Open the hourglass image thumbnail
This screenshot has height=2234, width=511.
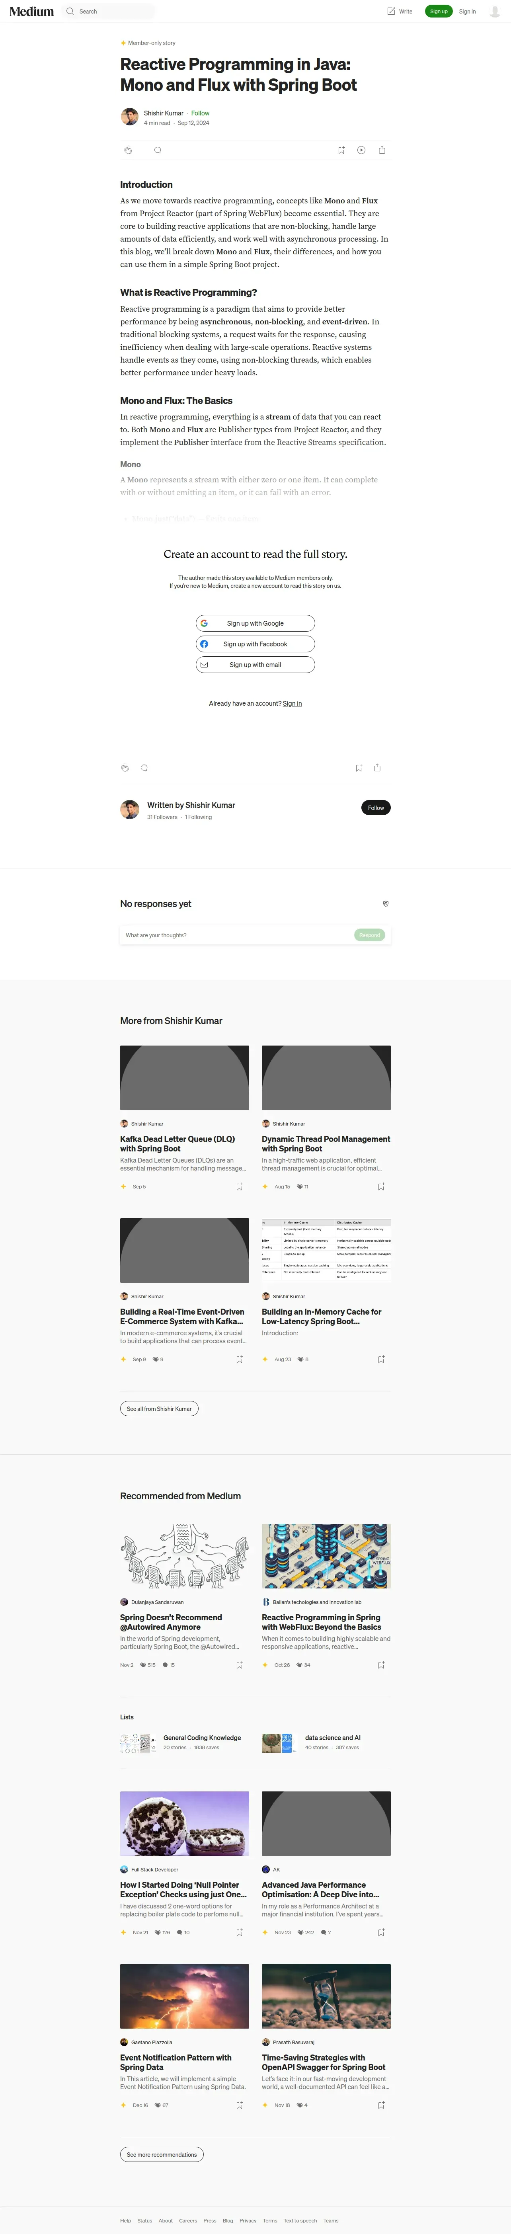pos(326,1996)
